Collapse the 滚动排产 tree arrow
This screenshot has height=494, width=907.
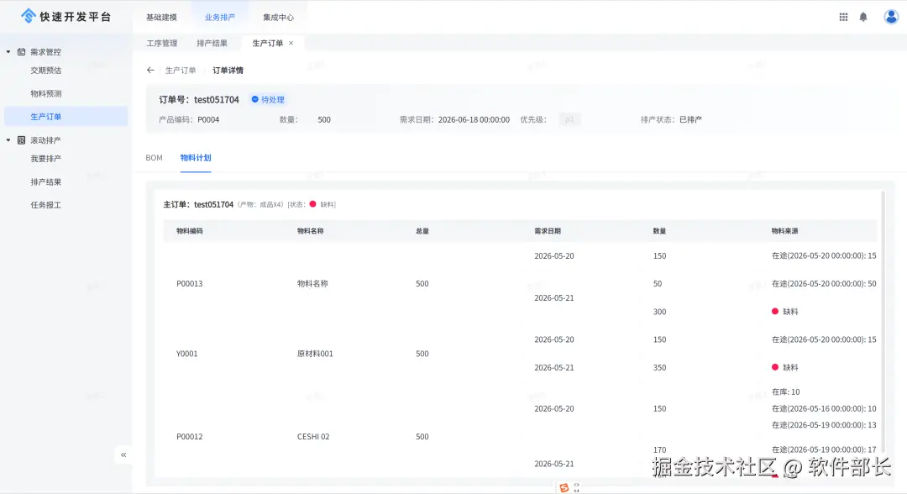pyautogui.click(x=8, y=140)
